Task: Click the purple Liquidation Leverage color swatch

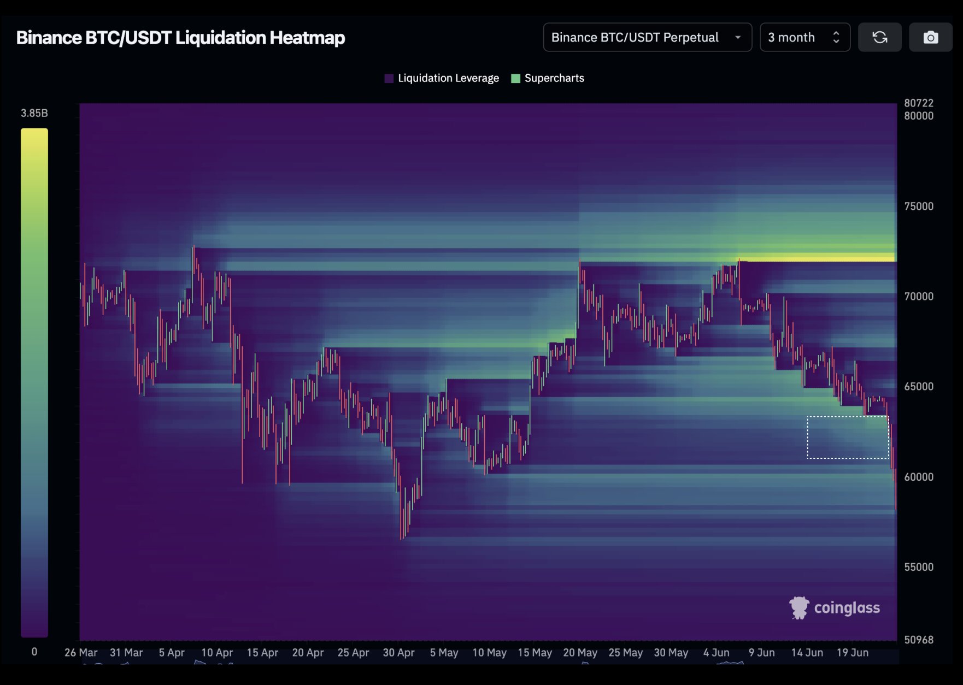Action: [x=389, y=78]
